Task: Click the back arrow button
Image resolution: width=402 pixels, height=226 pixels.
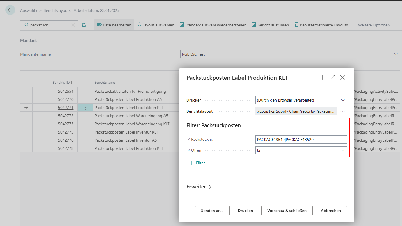Action: (10, 10)
